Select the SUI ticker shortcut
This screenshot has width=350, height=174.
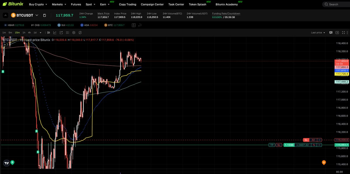coord(66,25)
